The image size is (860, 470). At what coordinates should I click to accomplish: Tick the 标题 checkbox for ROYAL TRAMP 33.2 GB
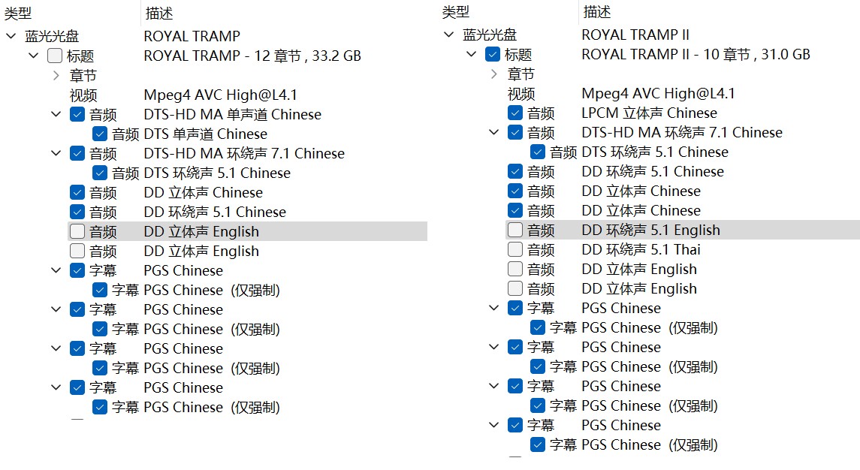pyautogui.click(x=55, y=56)
